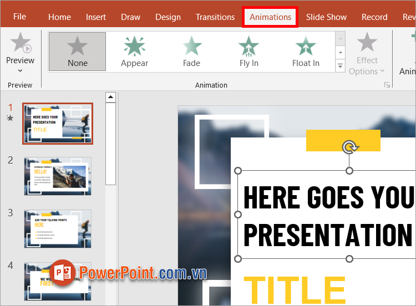The image size is (416, 306).
Task: Apply the Appear animation effect
Action: click(x=134, y=52)
